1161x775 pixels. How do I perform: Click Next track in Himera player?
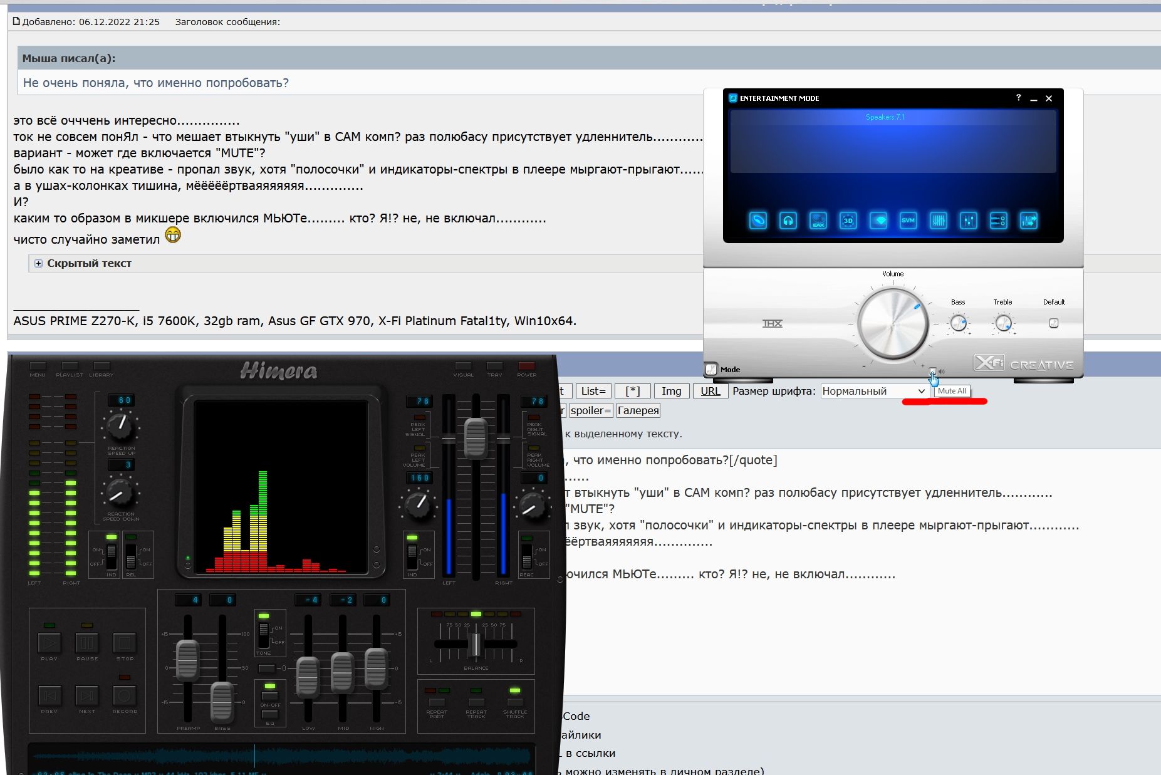point(87,695)
